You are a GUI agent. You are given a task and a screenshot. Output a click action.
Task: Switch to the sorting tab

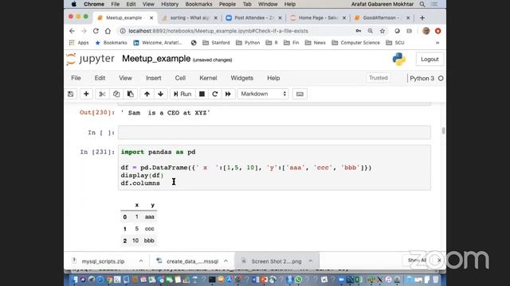(189, 17)
